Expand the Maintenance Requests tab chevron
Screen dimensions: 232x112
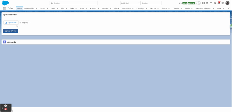tap(213, 8)
